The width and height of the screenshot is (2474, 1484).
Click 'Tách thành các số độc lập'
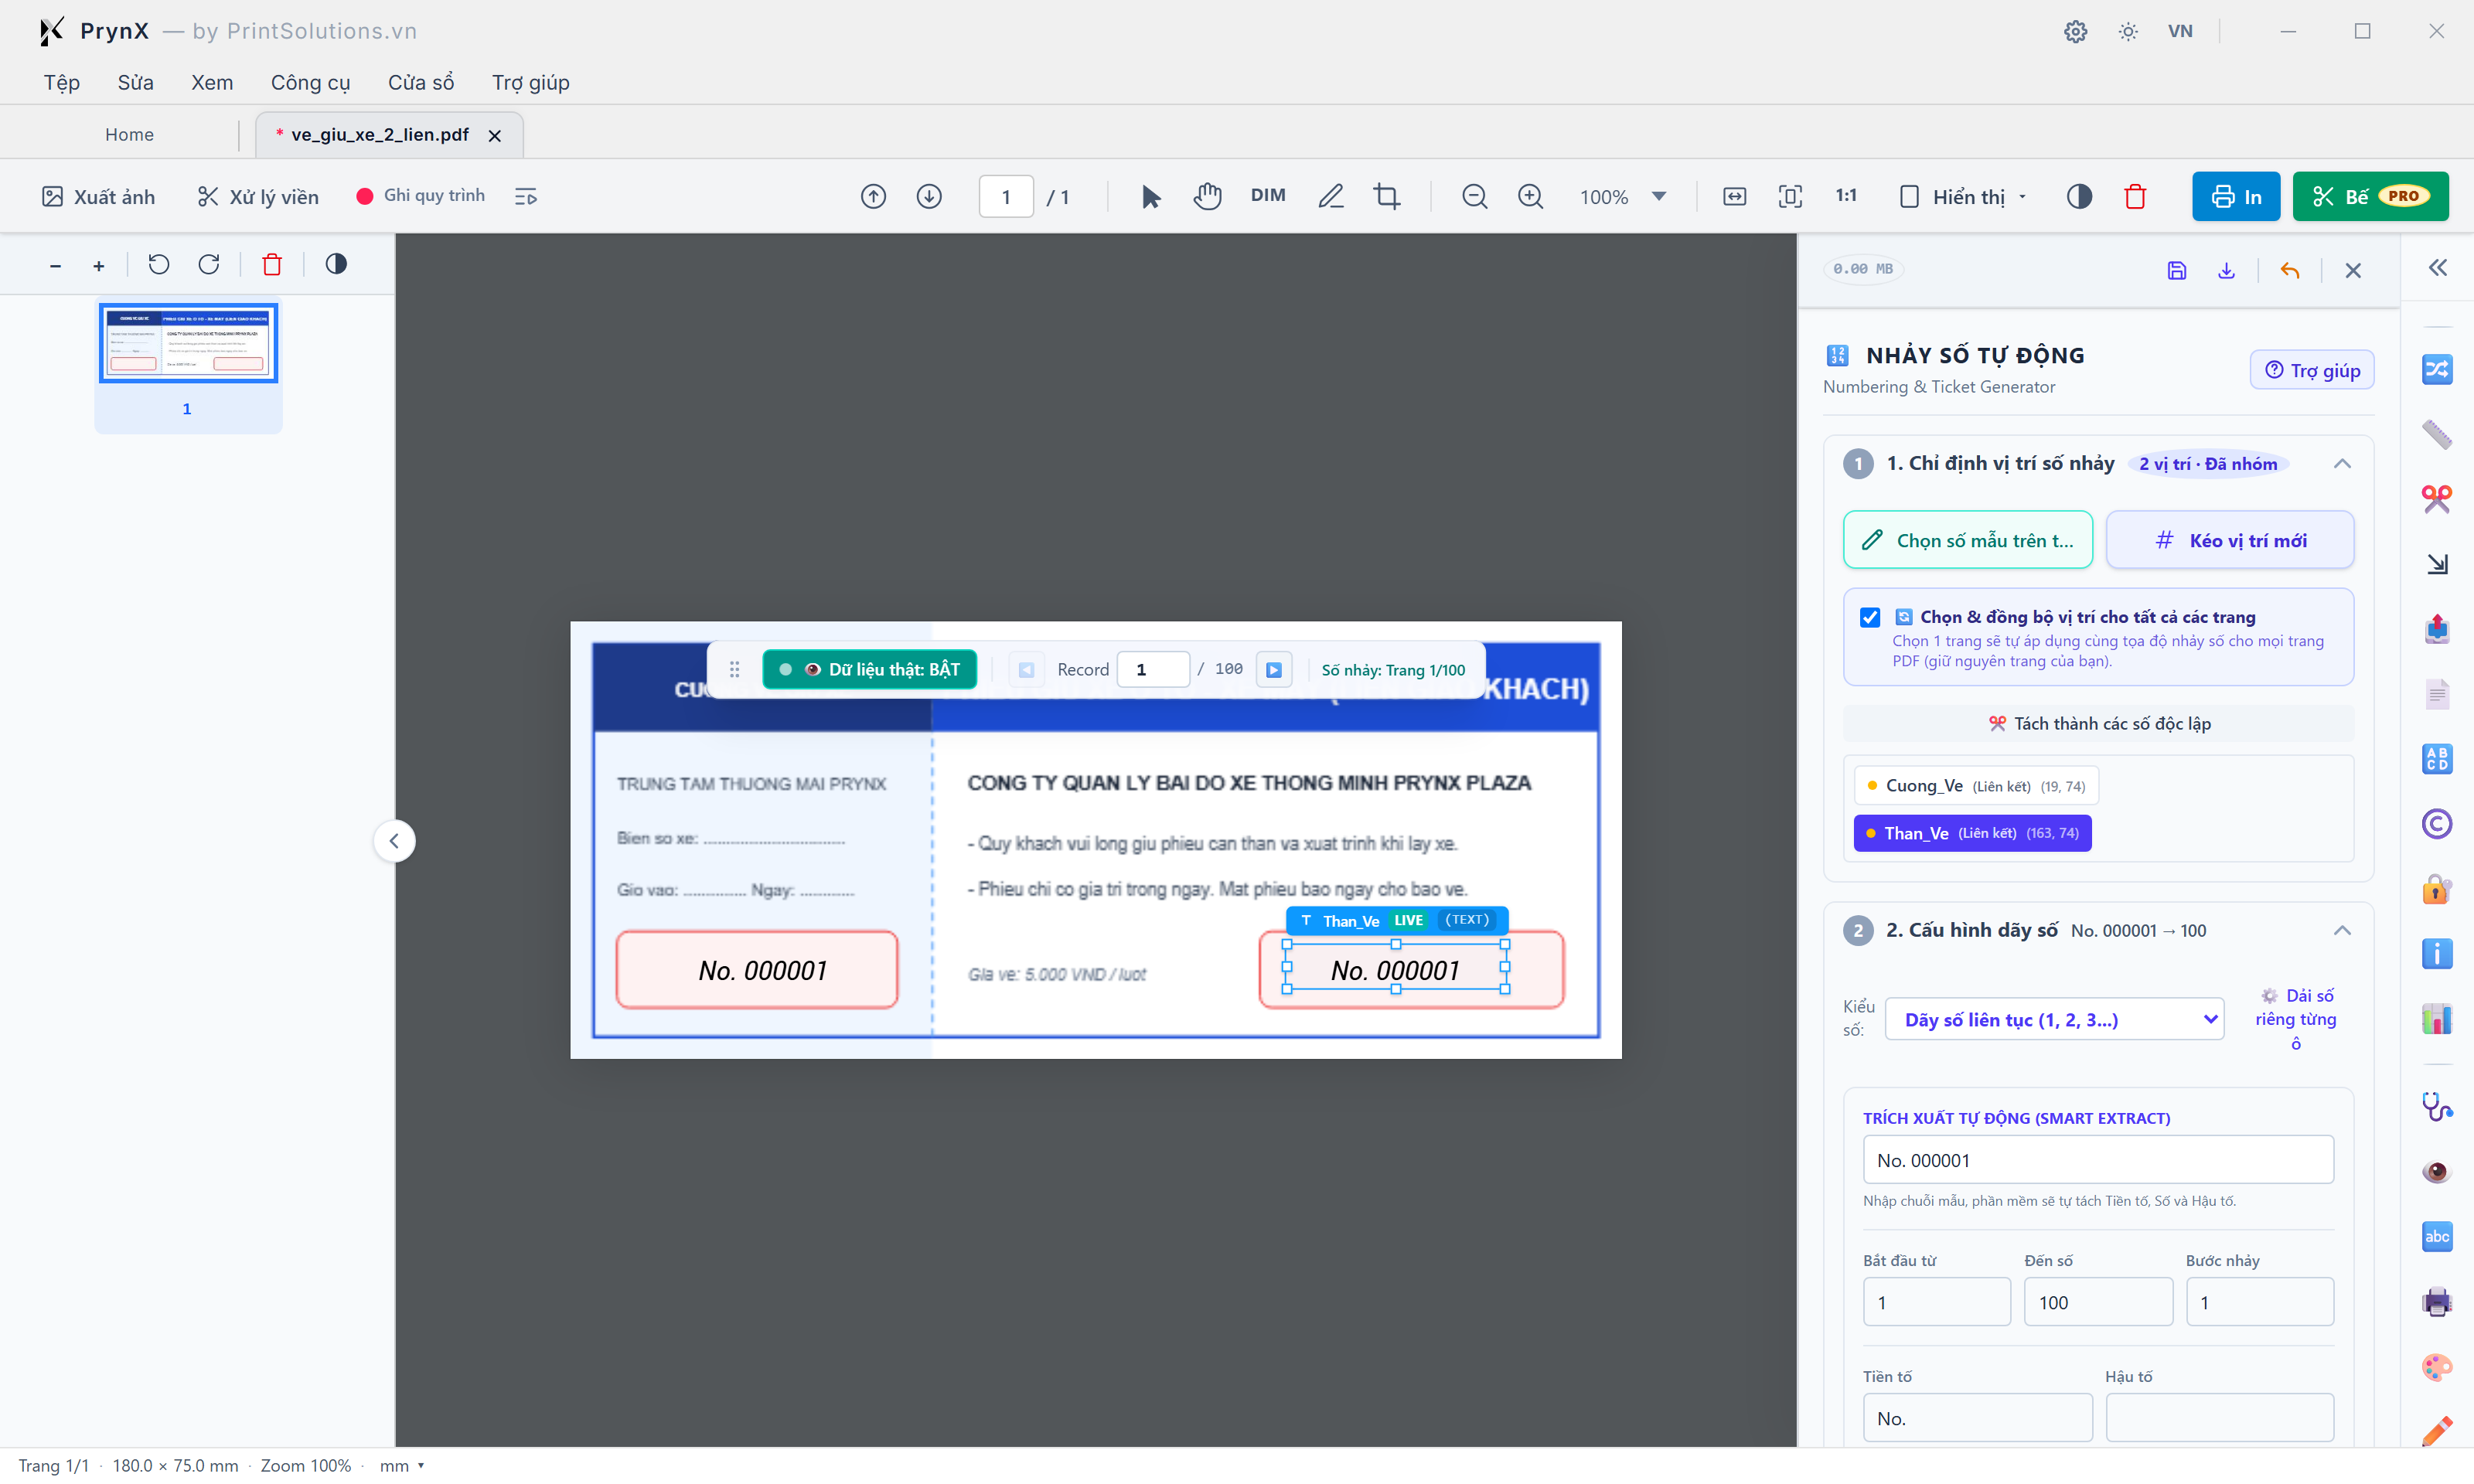pos(2099,724)
